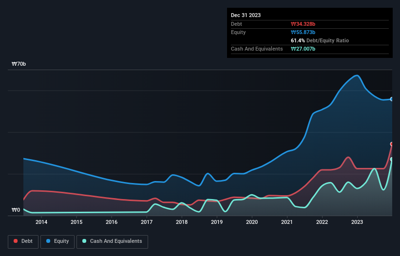400x256 pixels.
Task: Click the Cash And Equivalents tooltip label
Action: 257,49
